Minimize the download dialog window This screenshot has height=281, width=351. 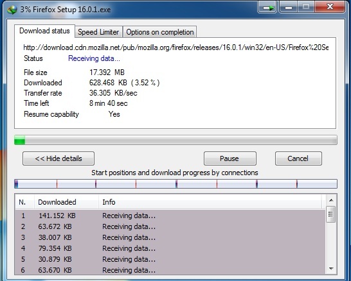click(x=288, y=7)
